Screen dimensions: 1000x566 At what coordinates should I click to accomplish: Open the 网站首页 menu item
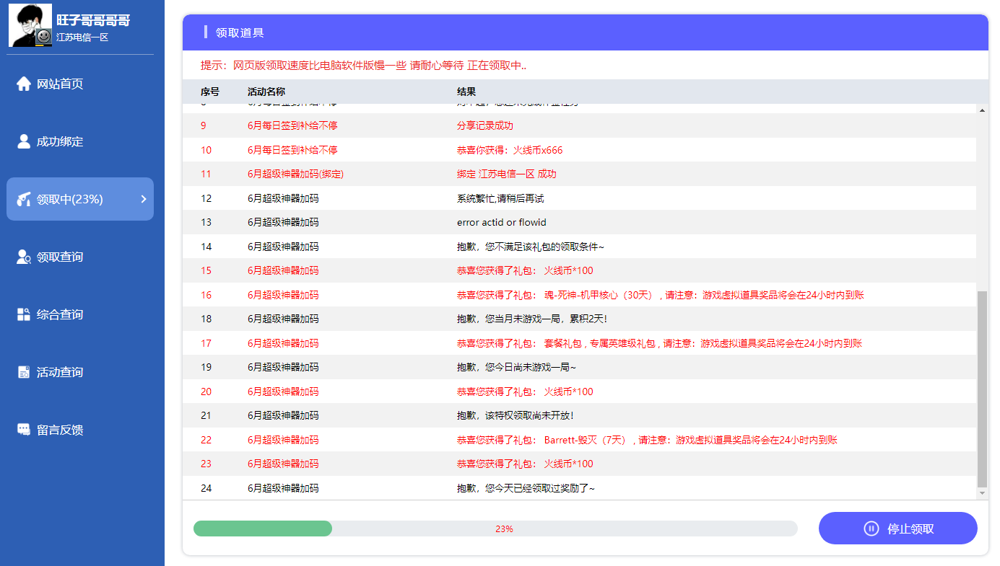[60, 84]
